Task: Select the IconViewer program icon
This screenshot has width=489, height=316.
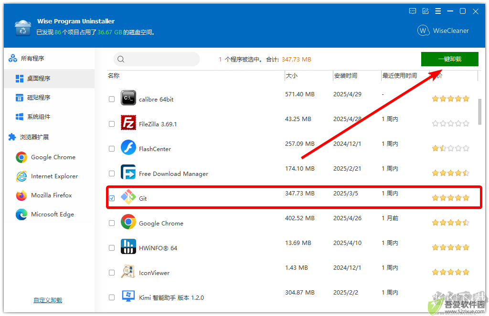Action: (x=128, y=271)
